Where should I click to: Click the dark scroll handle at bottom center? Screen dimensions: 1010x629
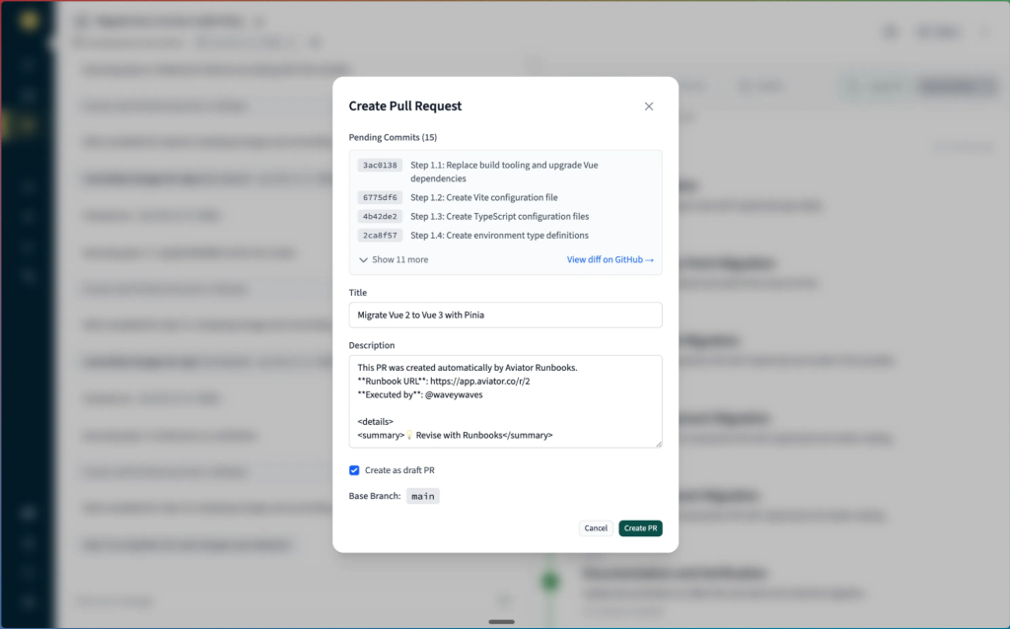tap(501, 621)
